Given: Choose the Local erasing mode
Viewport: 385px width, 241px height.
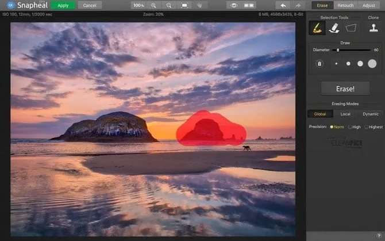Looking at the screenshot, I should tap(345, 114).
